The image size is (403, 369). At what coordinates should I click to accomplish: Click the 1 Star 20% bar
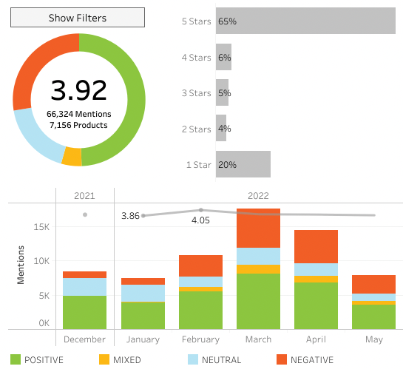[x=243, y=164]
